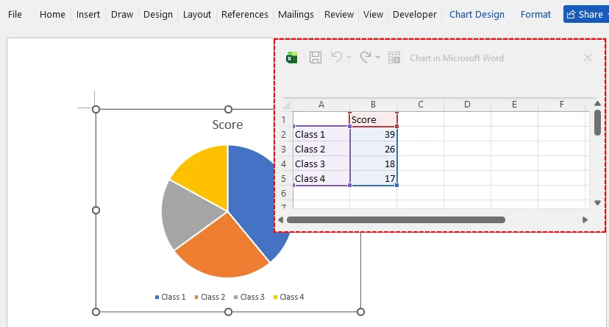Open the Layout tab
Screen dimensions: 609x327
[x=197, y=15]
